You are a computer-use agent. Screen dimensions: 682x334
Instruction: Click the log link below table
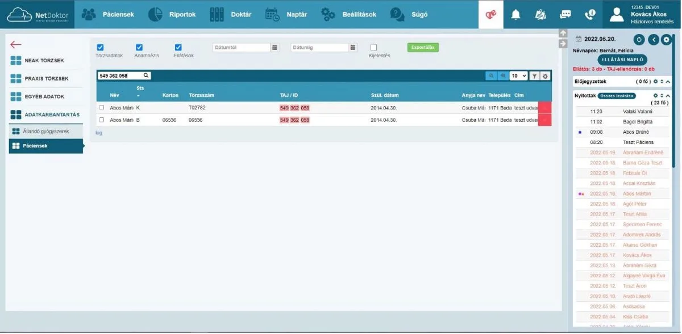(x=99, y=133)
